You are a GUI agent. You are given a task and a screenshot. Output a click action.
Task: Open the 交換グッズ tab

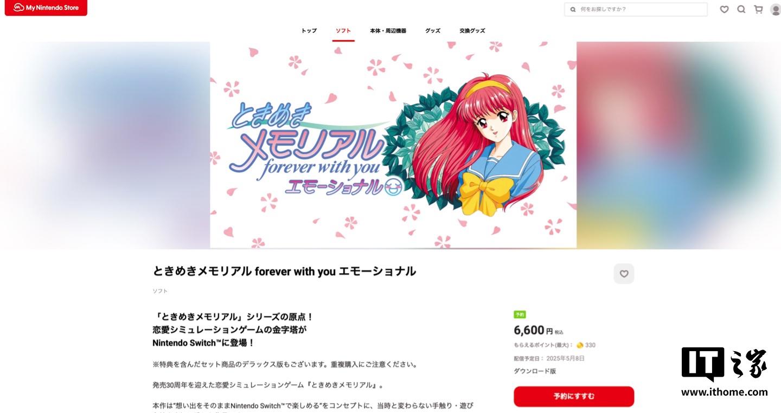(x=472, y=31)
